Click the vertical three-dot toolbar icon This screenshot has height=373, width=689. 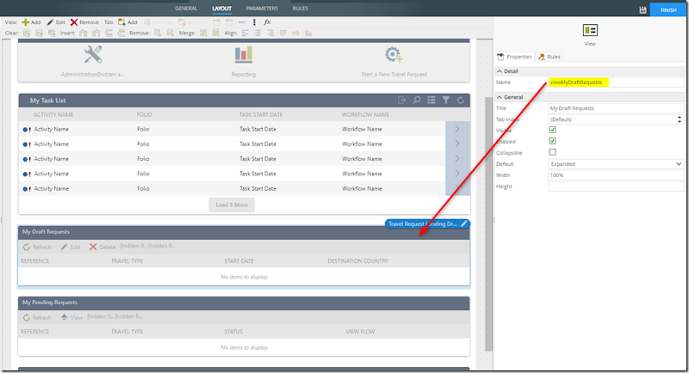point(254,21)
